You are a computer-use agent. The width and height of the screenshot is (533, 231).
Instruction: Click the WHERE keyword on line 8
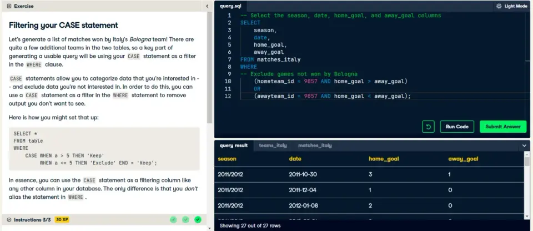coord(249,67)
